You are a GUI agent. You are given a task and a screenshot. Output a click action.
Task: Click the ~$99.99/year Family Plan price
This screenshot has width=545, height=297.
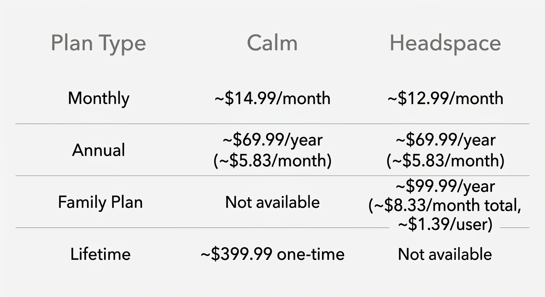coord(445,187)
